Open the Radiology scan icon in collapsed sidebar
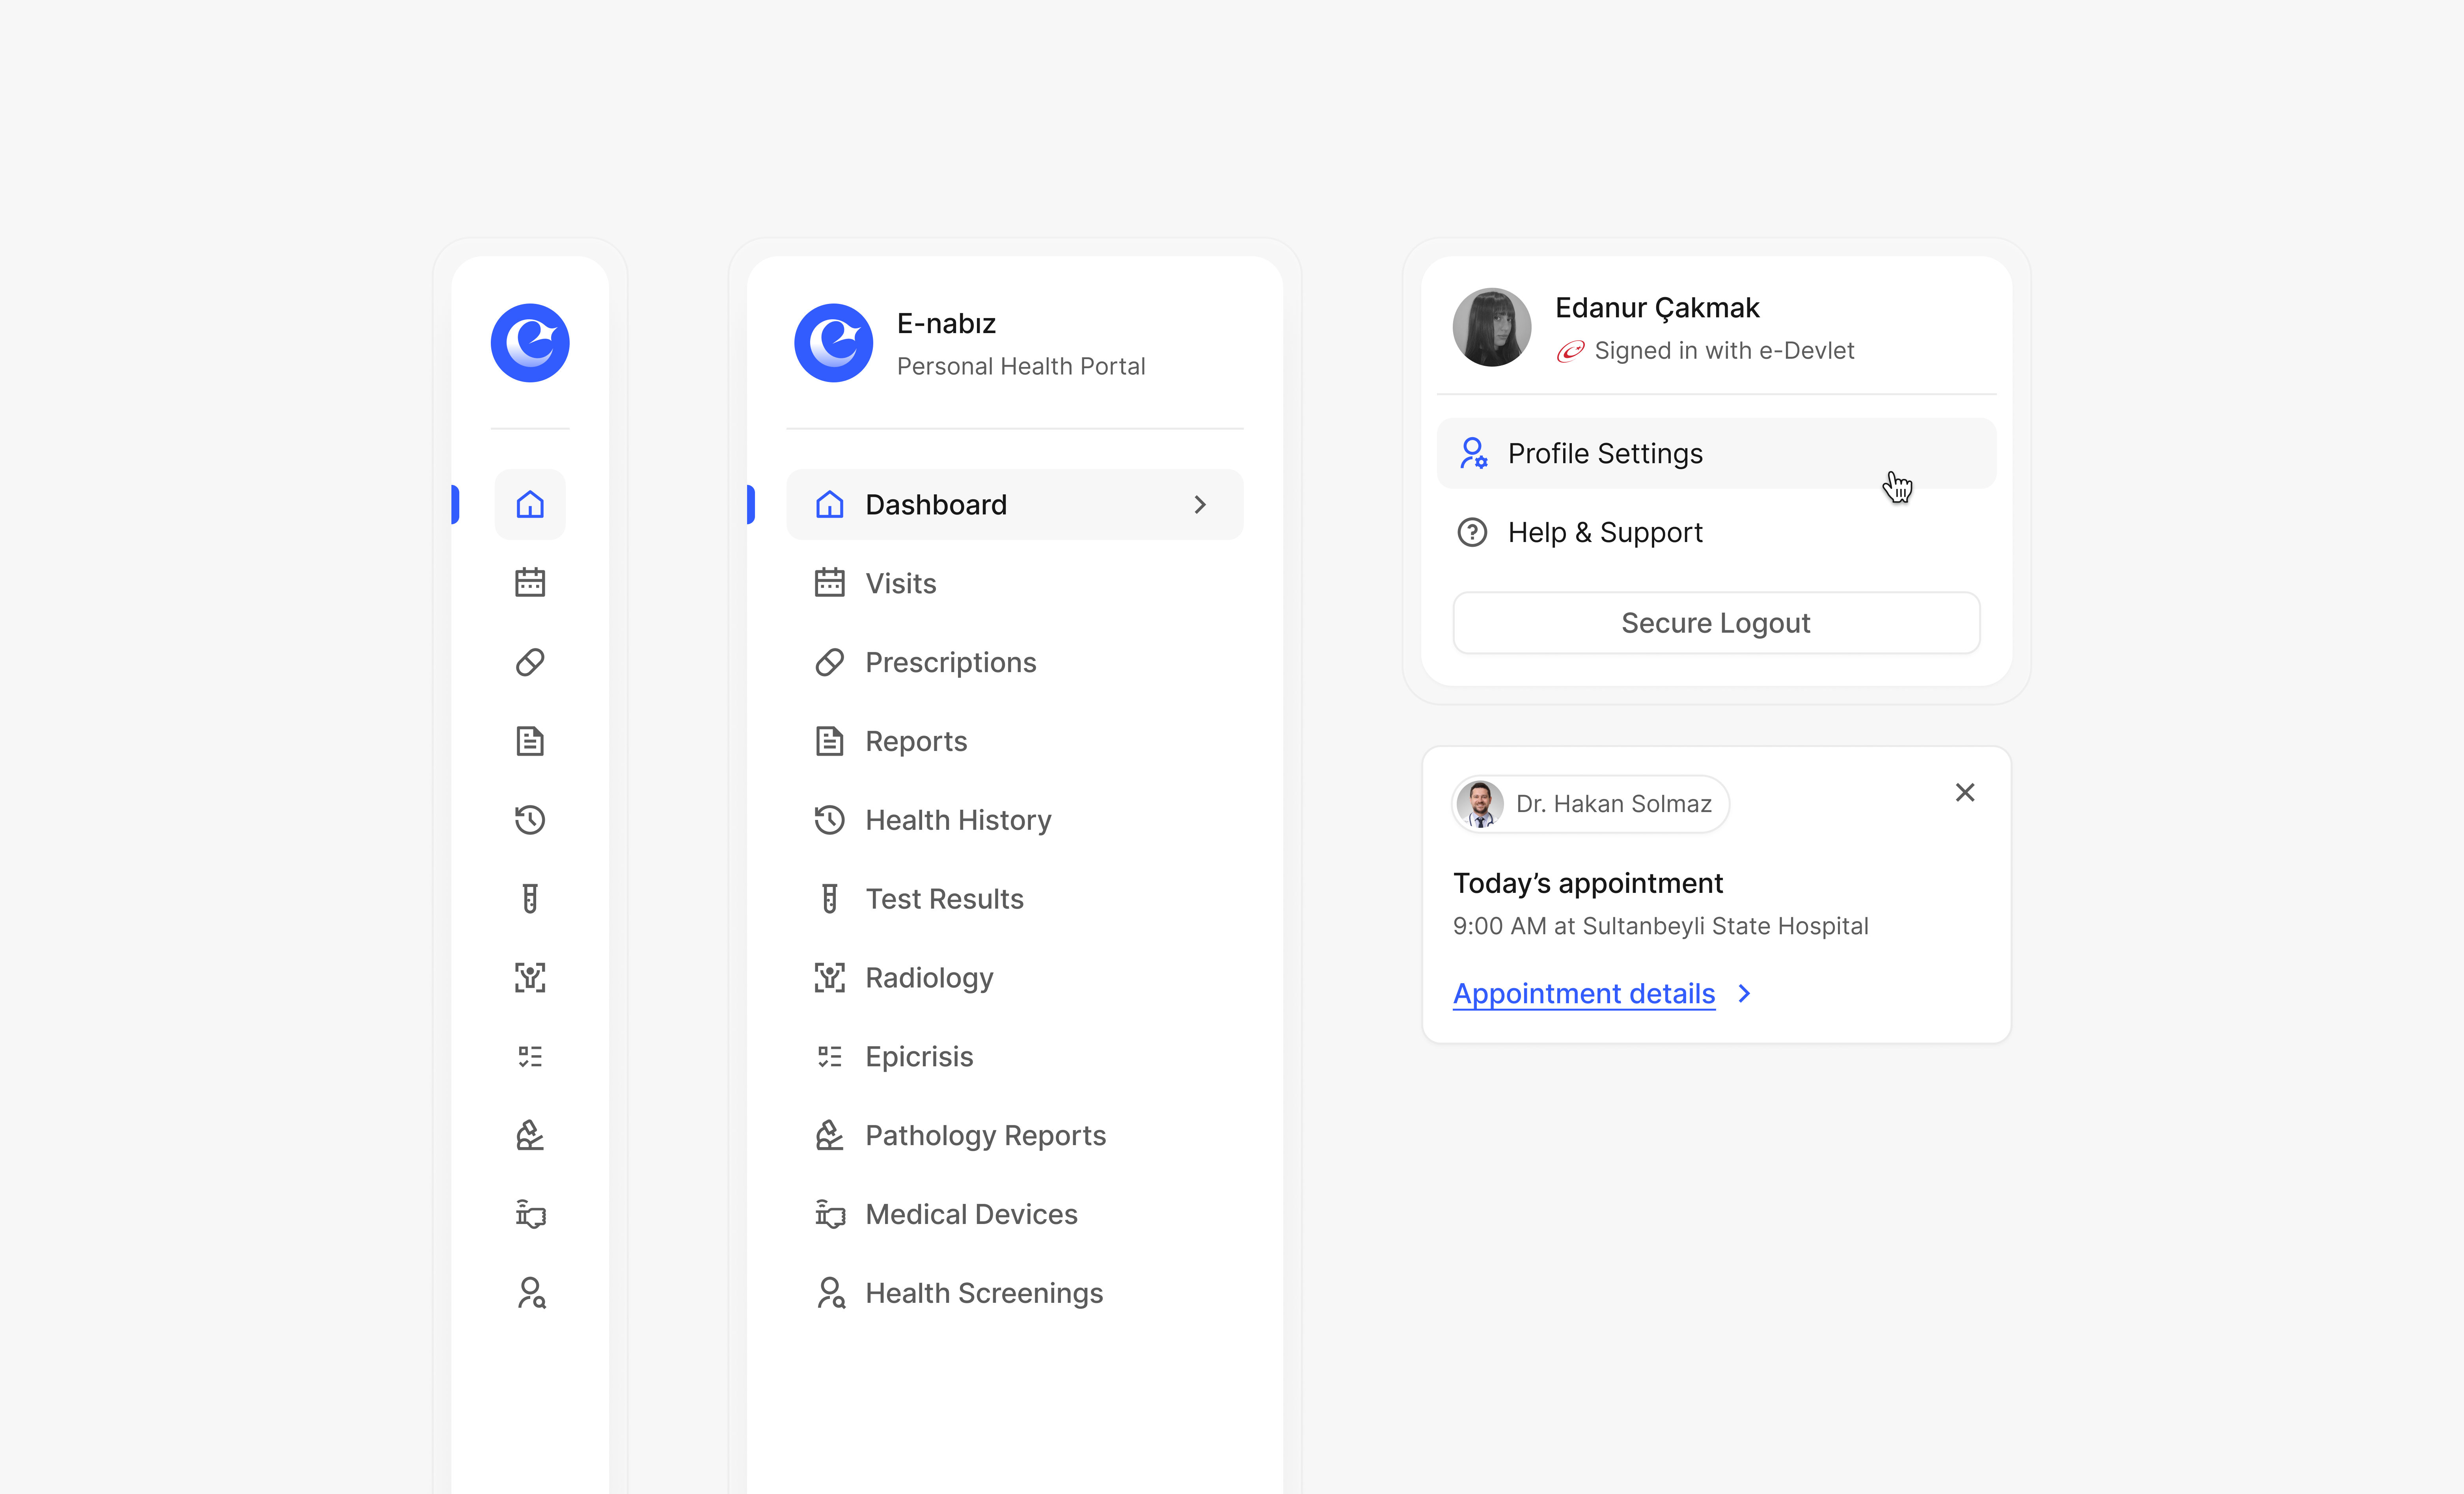This screenshot has height=1494, width=2464. (530, 977)
